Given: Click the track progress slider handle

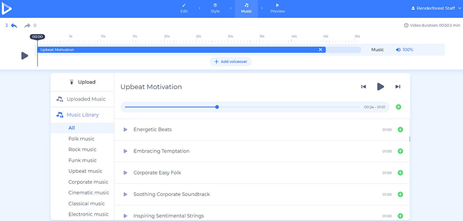Looking at the screenshot, I should [x=217, y=107].
